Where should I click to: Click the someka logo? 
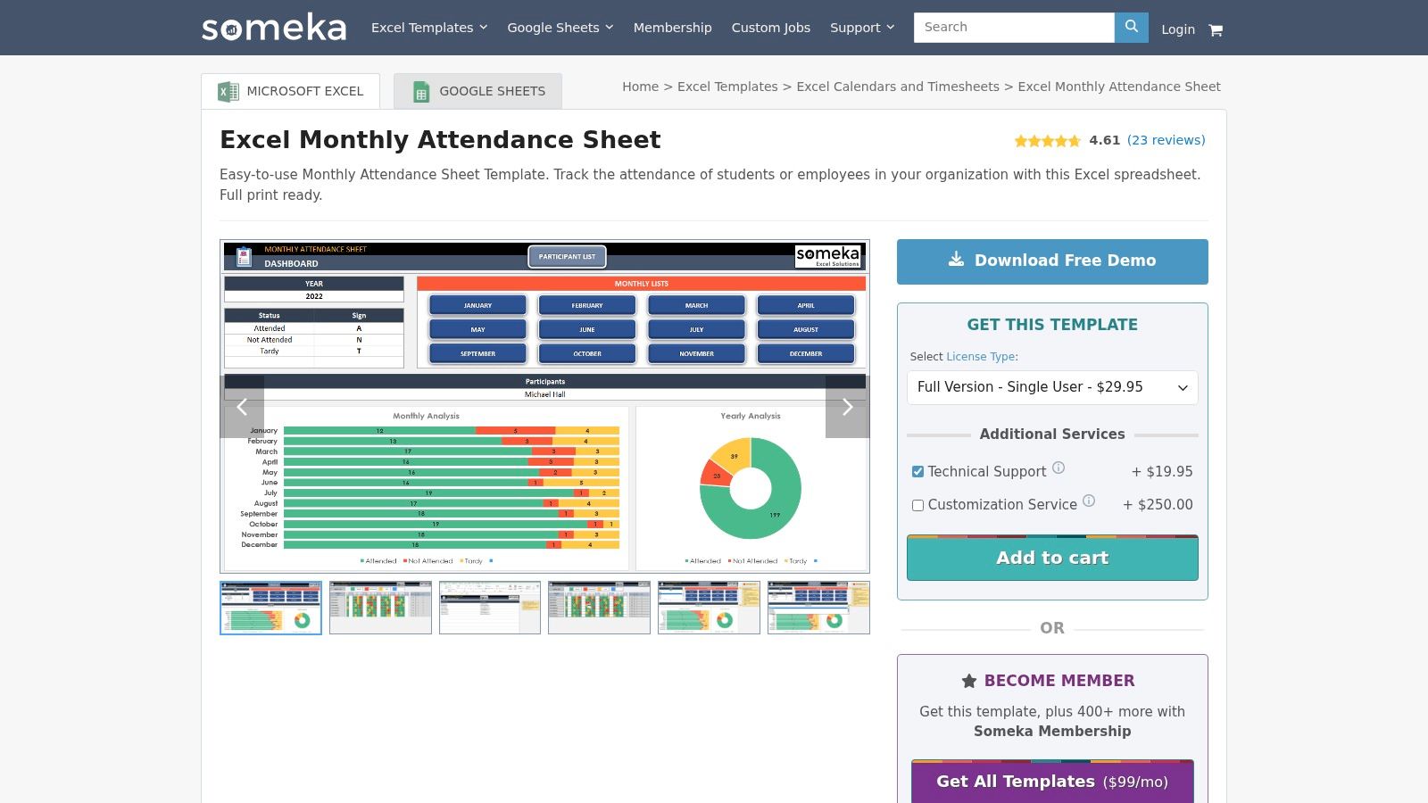click(273, 28)
